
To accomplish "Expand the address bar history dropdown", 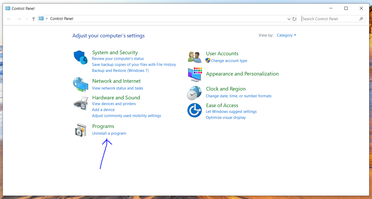I will click(x=289, y=19).
